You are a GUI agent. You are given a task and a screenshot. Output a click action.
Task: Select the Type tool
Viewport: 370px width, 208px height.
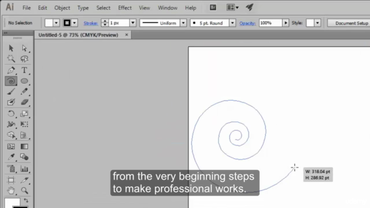24,70
